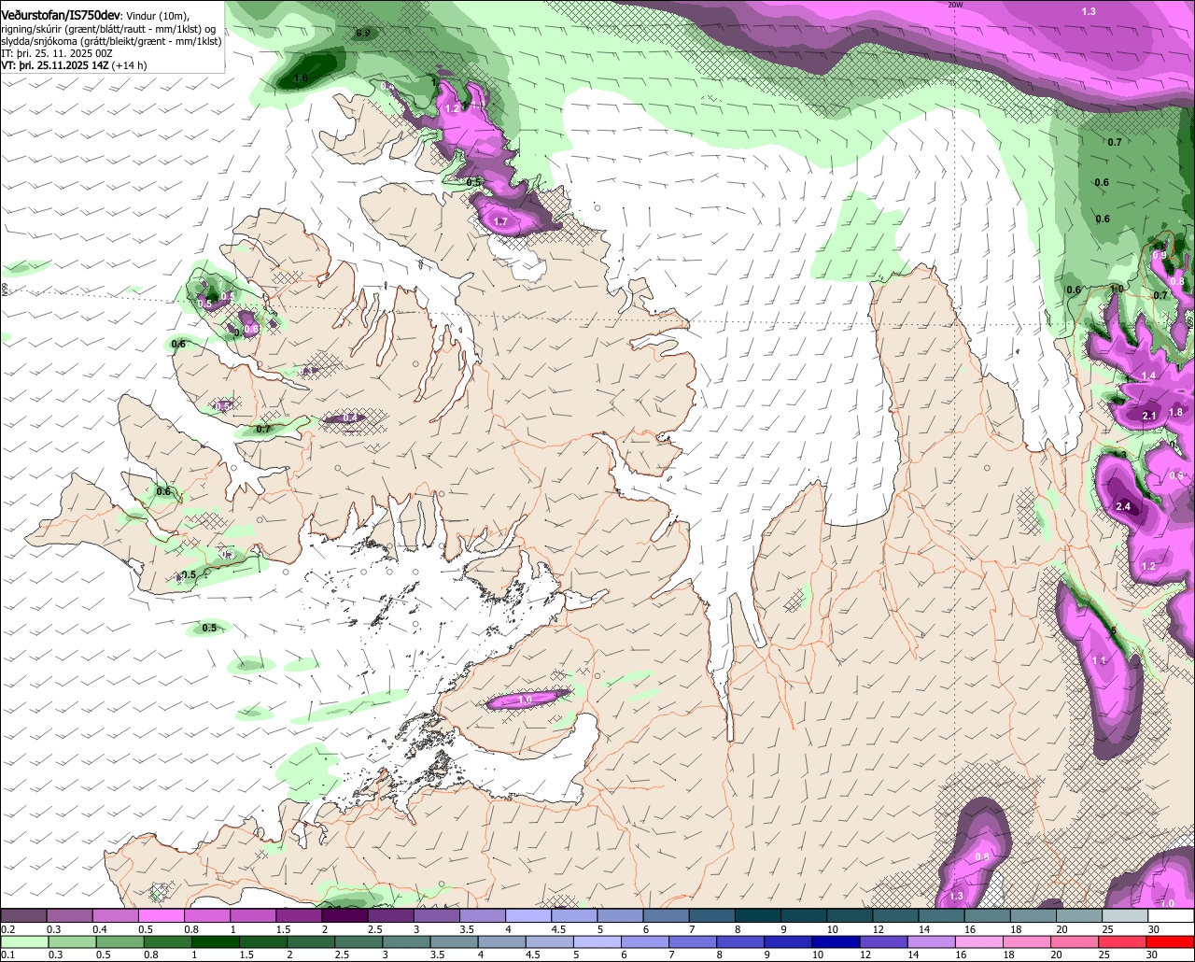The image size is (1195, 962).
Task: Click the '1.7' snowfall value on the map
Action: coord(500,221)
